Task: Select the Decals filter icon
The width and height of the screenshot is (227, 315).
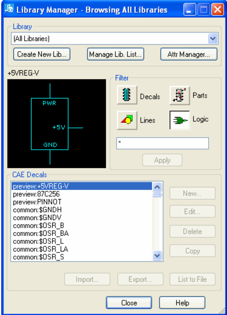Action: (127, 95)
